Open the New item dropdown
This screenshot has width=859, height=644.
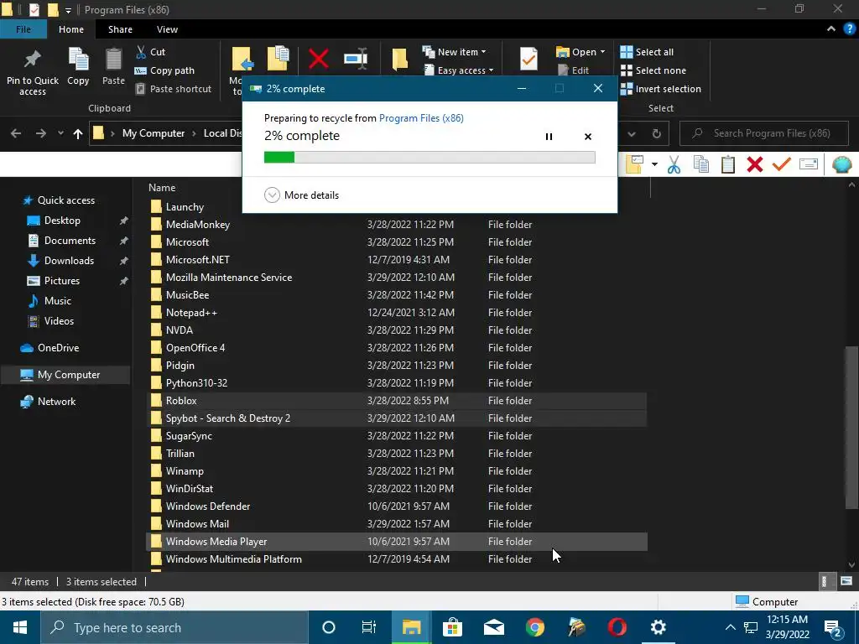[x=454, y=51]
